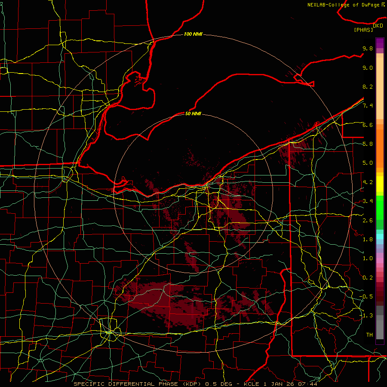387x387 pixels.
Task: Click the 1.0 scale value label
Action: tap(368, 258)
